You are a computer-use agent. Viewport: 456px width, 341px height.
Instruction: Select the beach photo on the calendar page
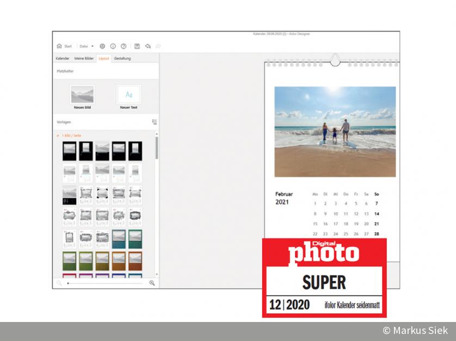tap(335, 131)
